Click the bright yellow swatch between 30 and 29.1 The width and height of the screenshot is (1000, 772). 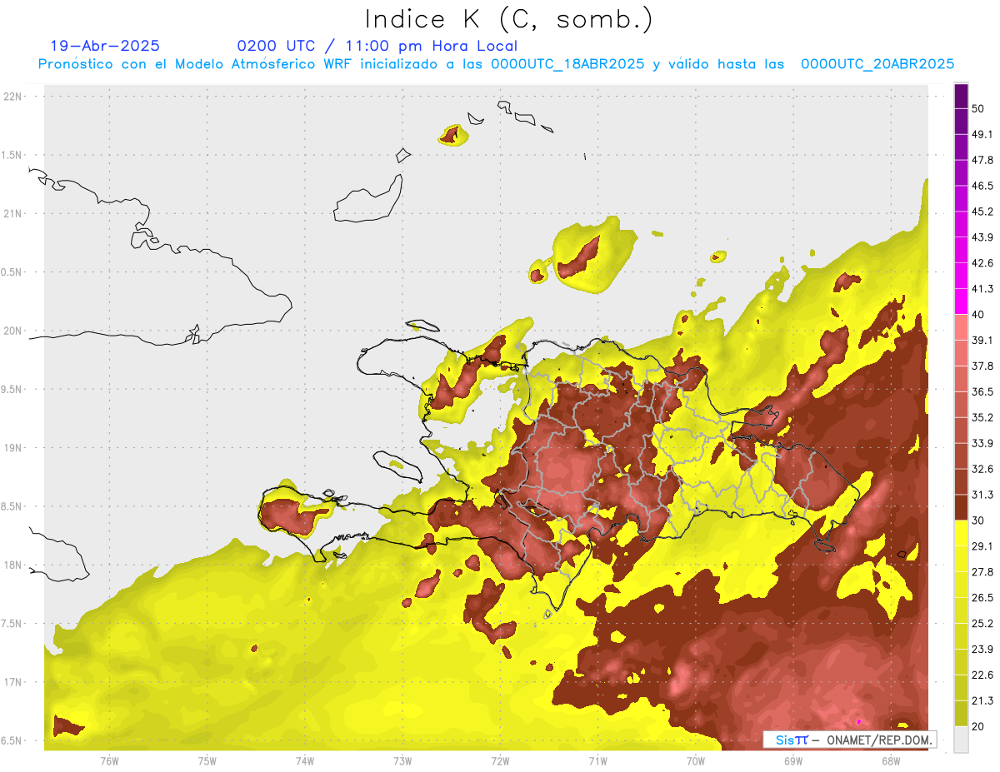tap(961, 533)
